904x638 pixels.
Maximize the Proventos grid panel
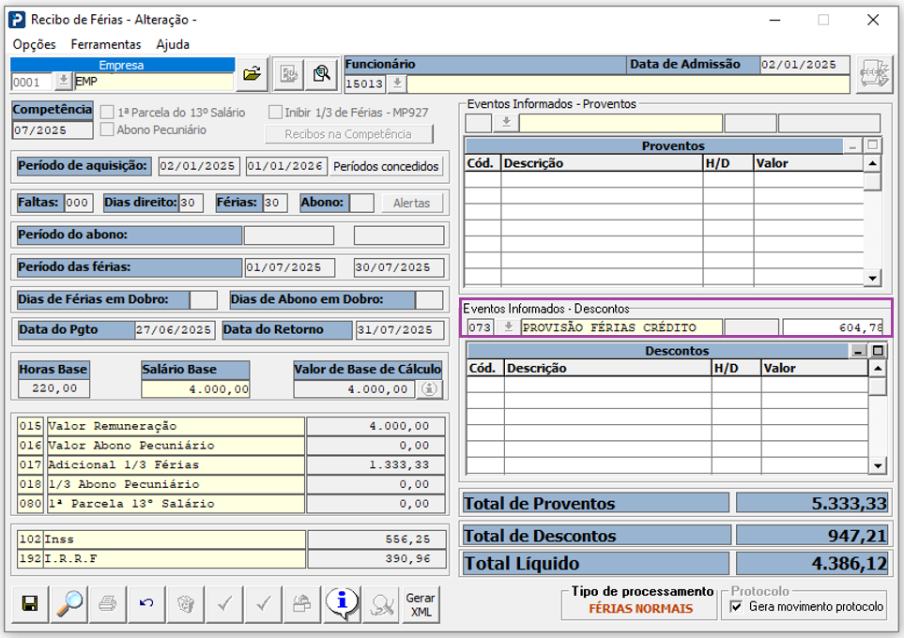872,145
